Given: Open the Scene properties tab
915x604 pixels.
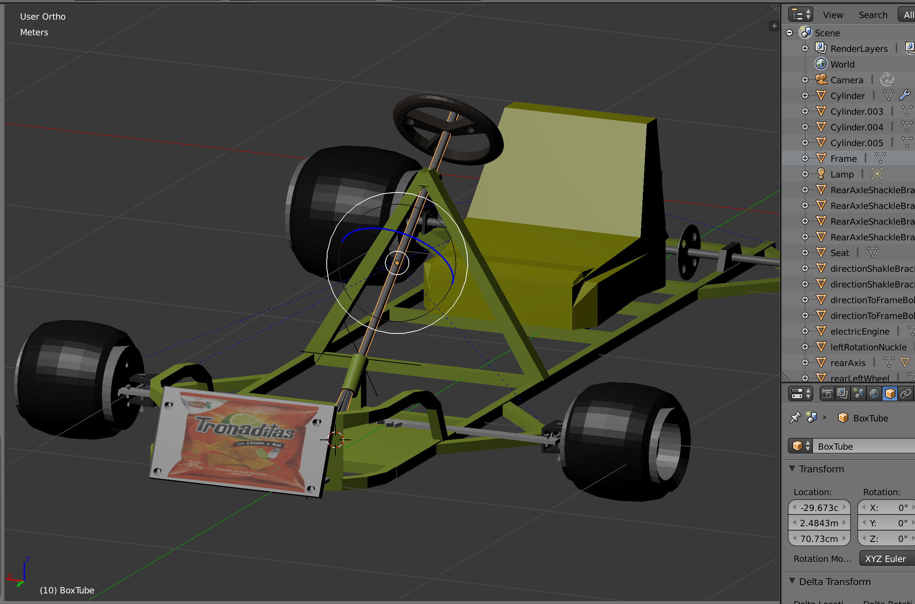Looking at the screenshot, I should coord(858,394).
